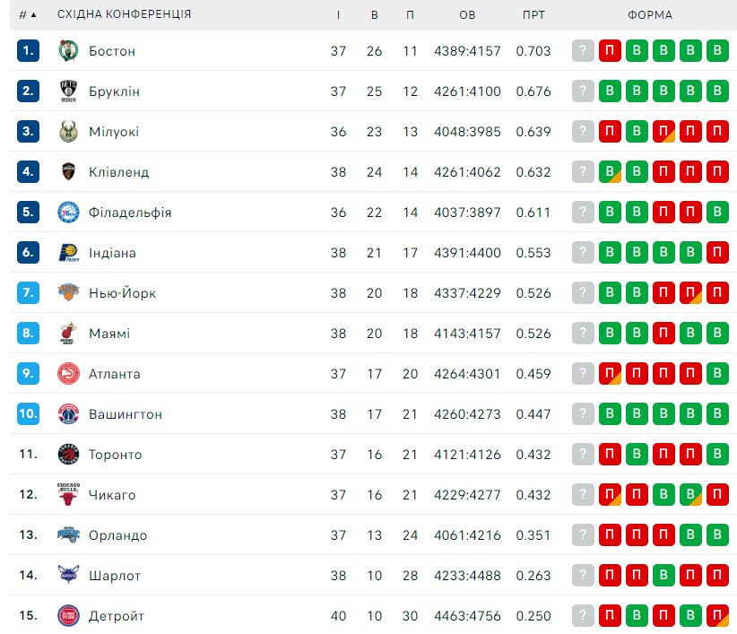Open the Milwaukee Bucks logo
Viewport: 737px width, 634px height.
(68, 132)
